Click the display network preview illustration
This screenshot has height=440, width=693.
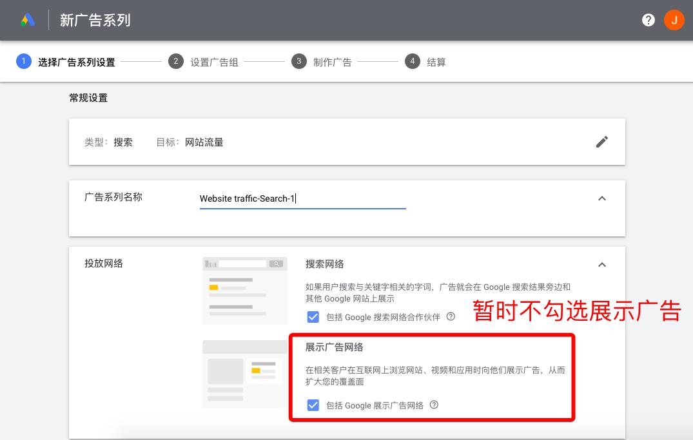click(245, 372)
